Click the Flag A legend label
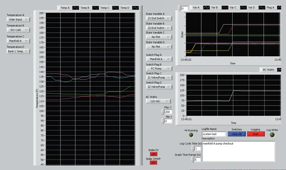 [270, 7]
